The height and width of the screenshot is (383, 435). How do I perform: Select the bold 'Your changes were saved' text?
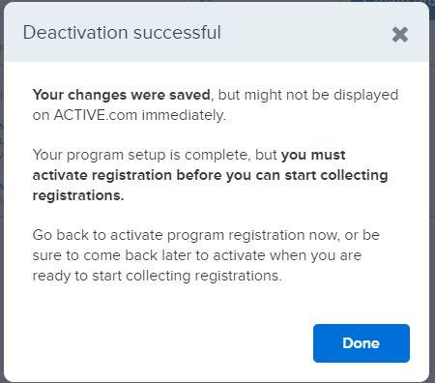[x=122, y=95]
